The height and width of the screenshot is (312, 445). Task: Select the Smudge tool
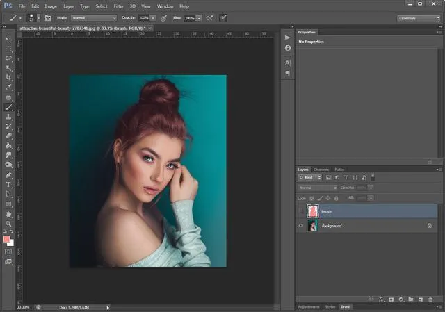pos(8,155)
